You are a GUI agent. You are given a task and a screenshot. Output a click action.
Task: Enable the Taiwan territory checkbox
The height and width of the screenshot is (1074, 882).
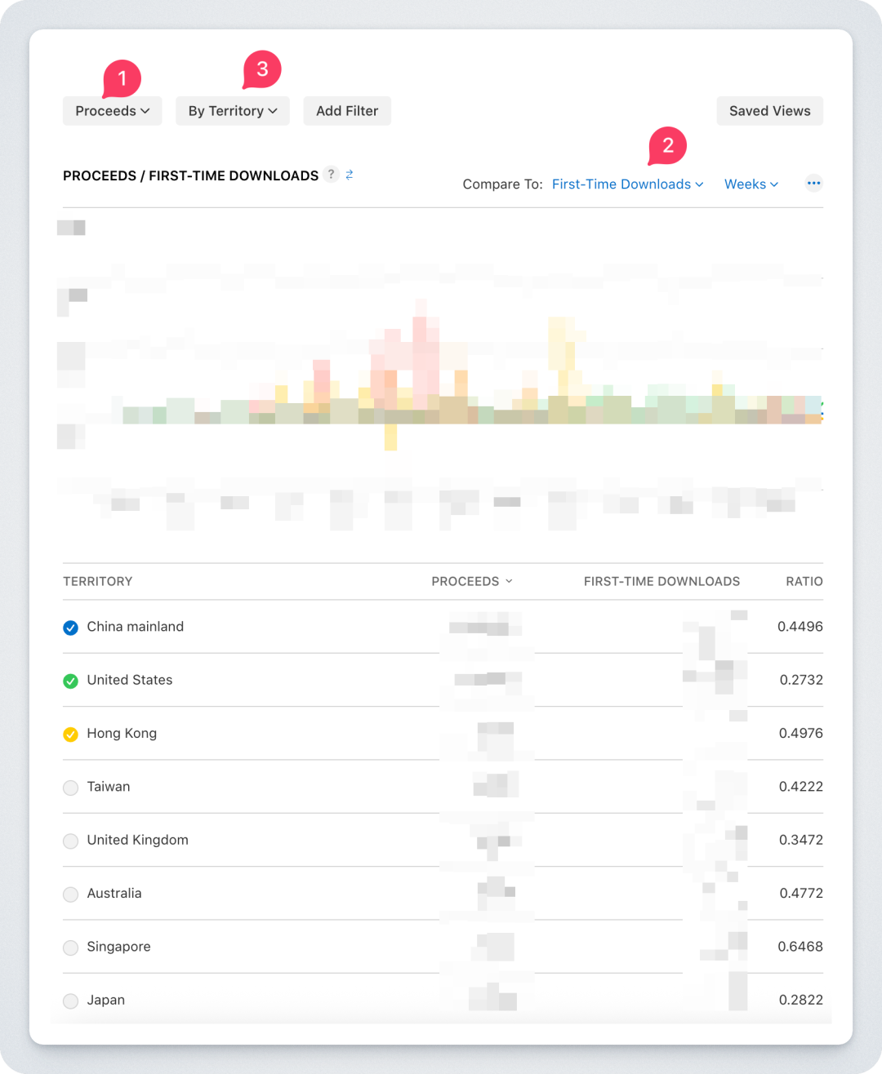[x=71, y=788]
